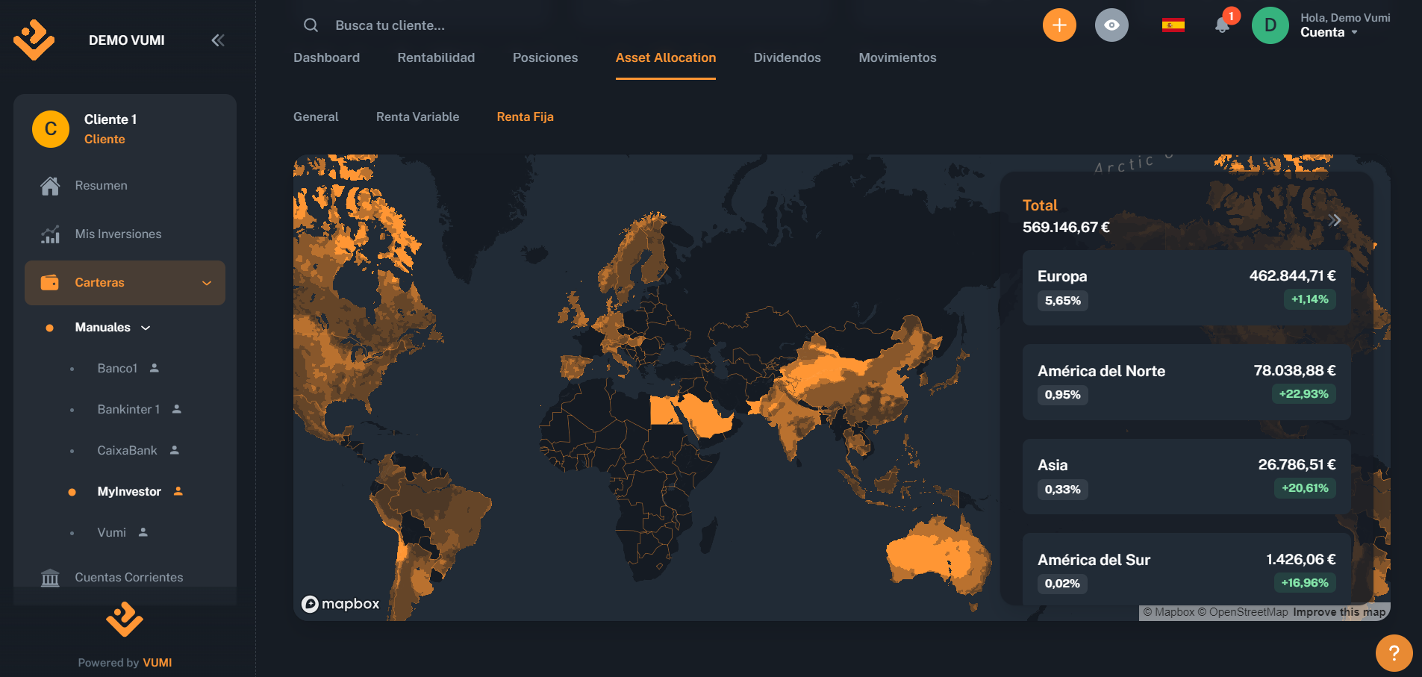Switch to the Dividendos tab

(787, 57)
